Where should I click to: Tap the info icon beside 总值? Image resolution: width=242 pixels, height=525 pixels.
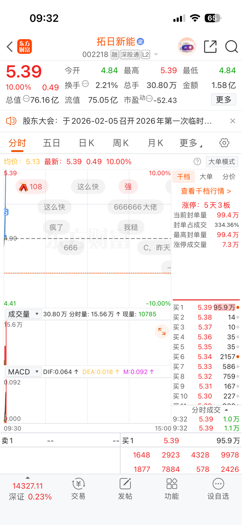tap(26, 99)
